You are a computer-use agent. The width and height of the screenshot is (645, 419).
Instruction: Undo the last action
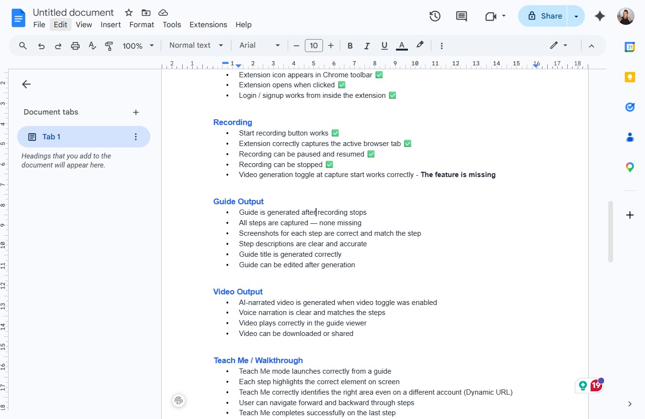tap(42, 46)
